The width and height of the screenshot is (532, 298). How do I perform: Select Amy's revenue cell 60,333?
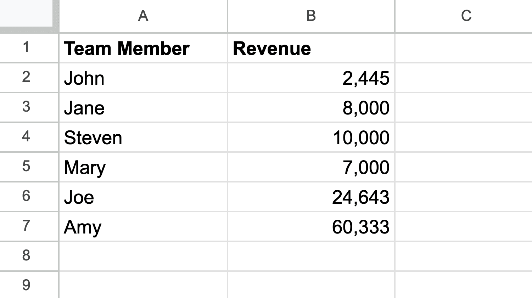311,227
